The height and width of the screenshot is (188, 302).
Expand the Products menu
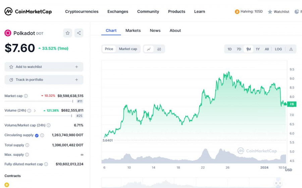pyautogui.click(x=177, y=11)
